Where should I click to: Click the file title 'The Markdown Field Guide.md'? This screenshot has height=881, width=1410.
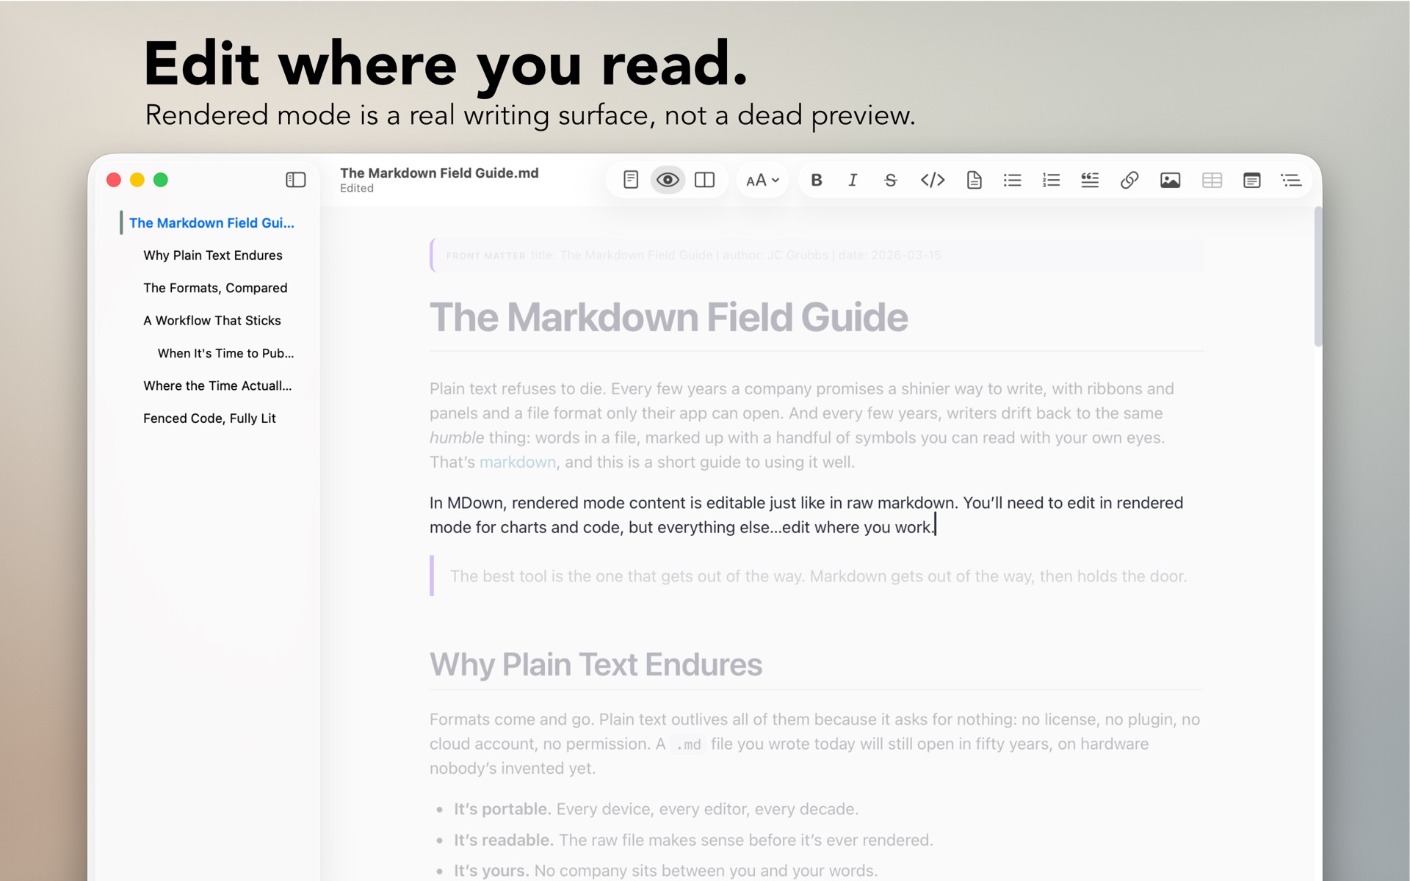click(439, 173)
